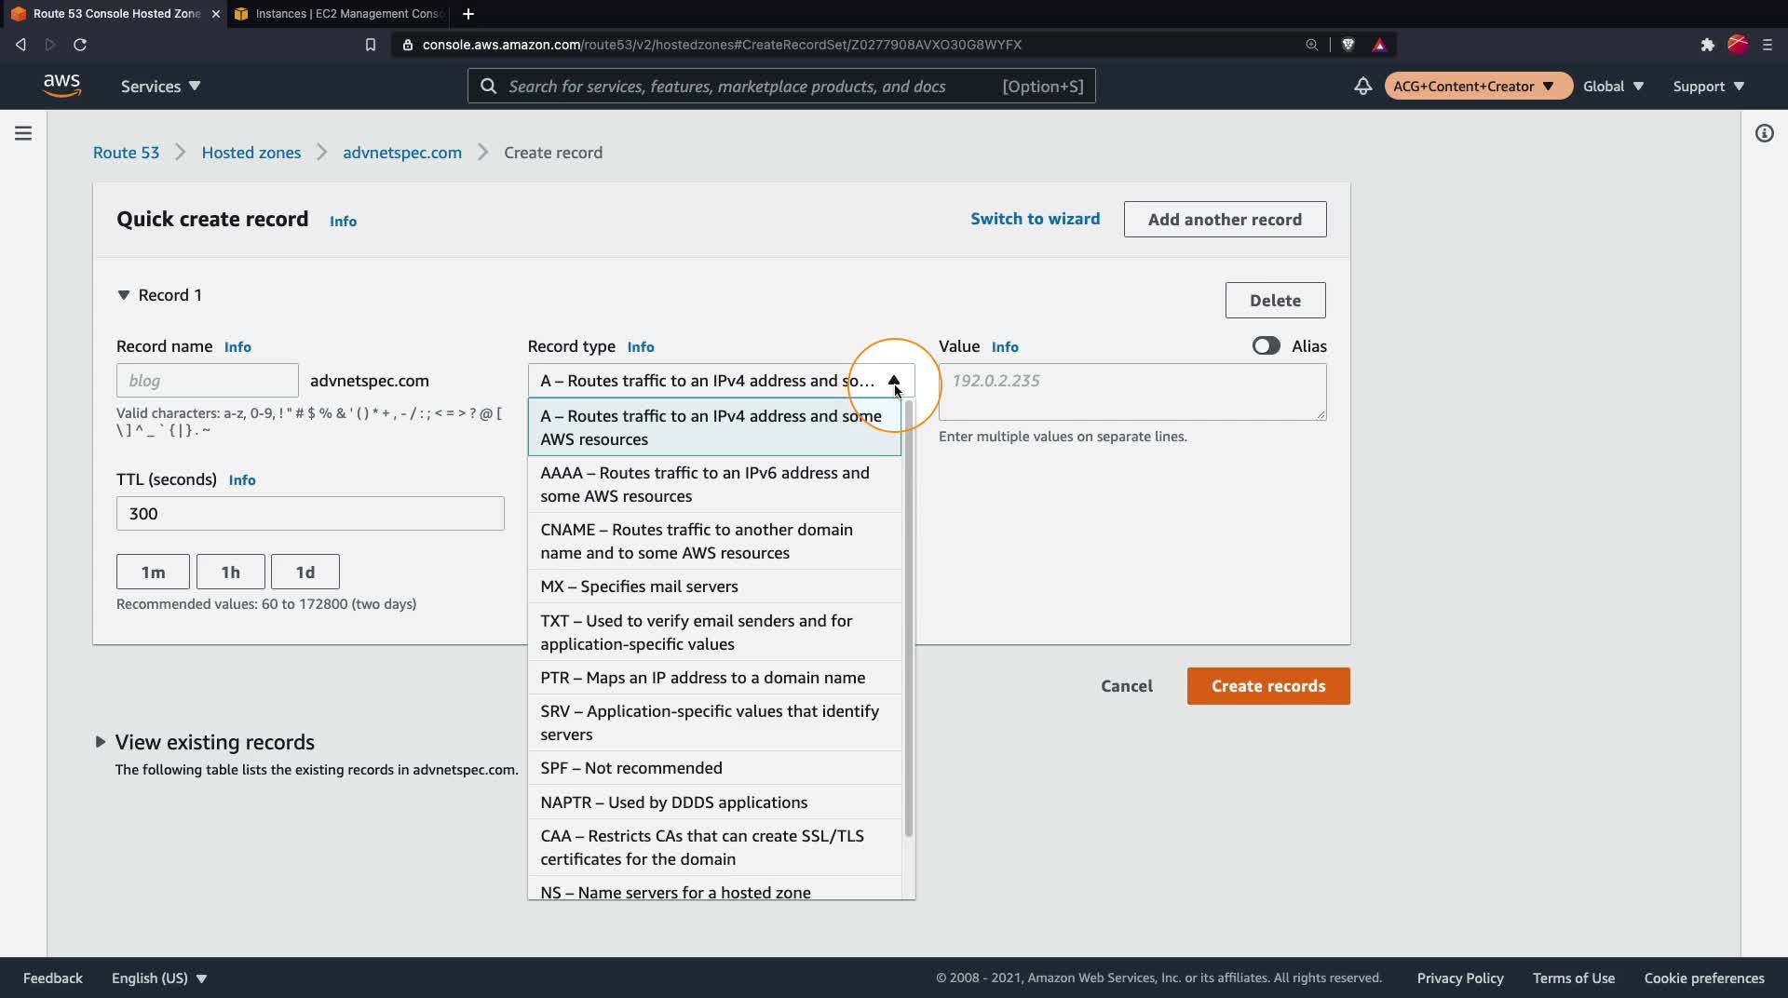1788x998 pixels.
Task: Click the browser back arrow
Action: coord(20,45)
